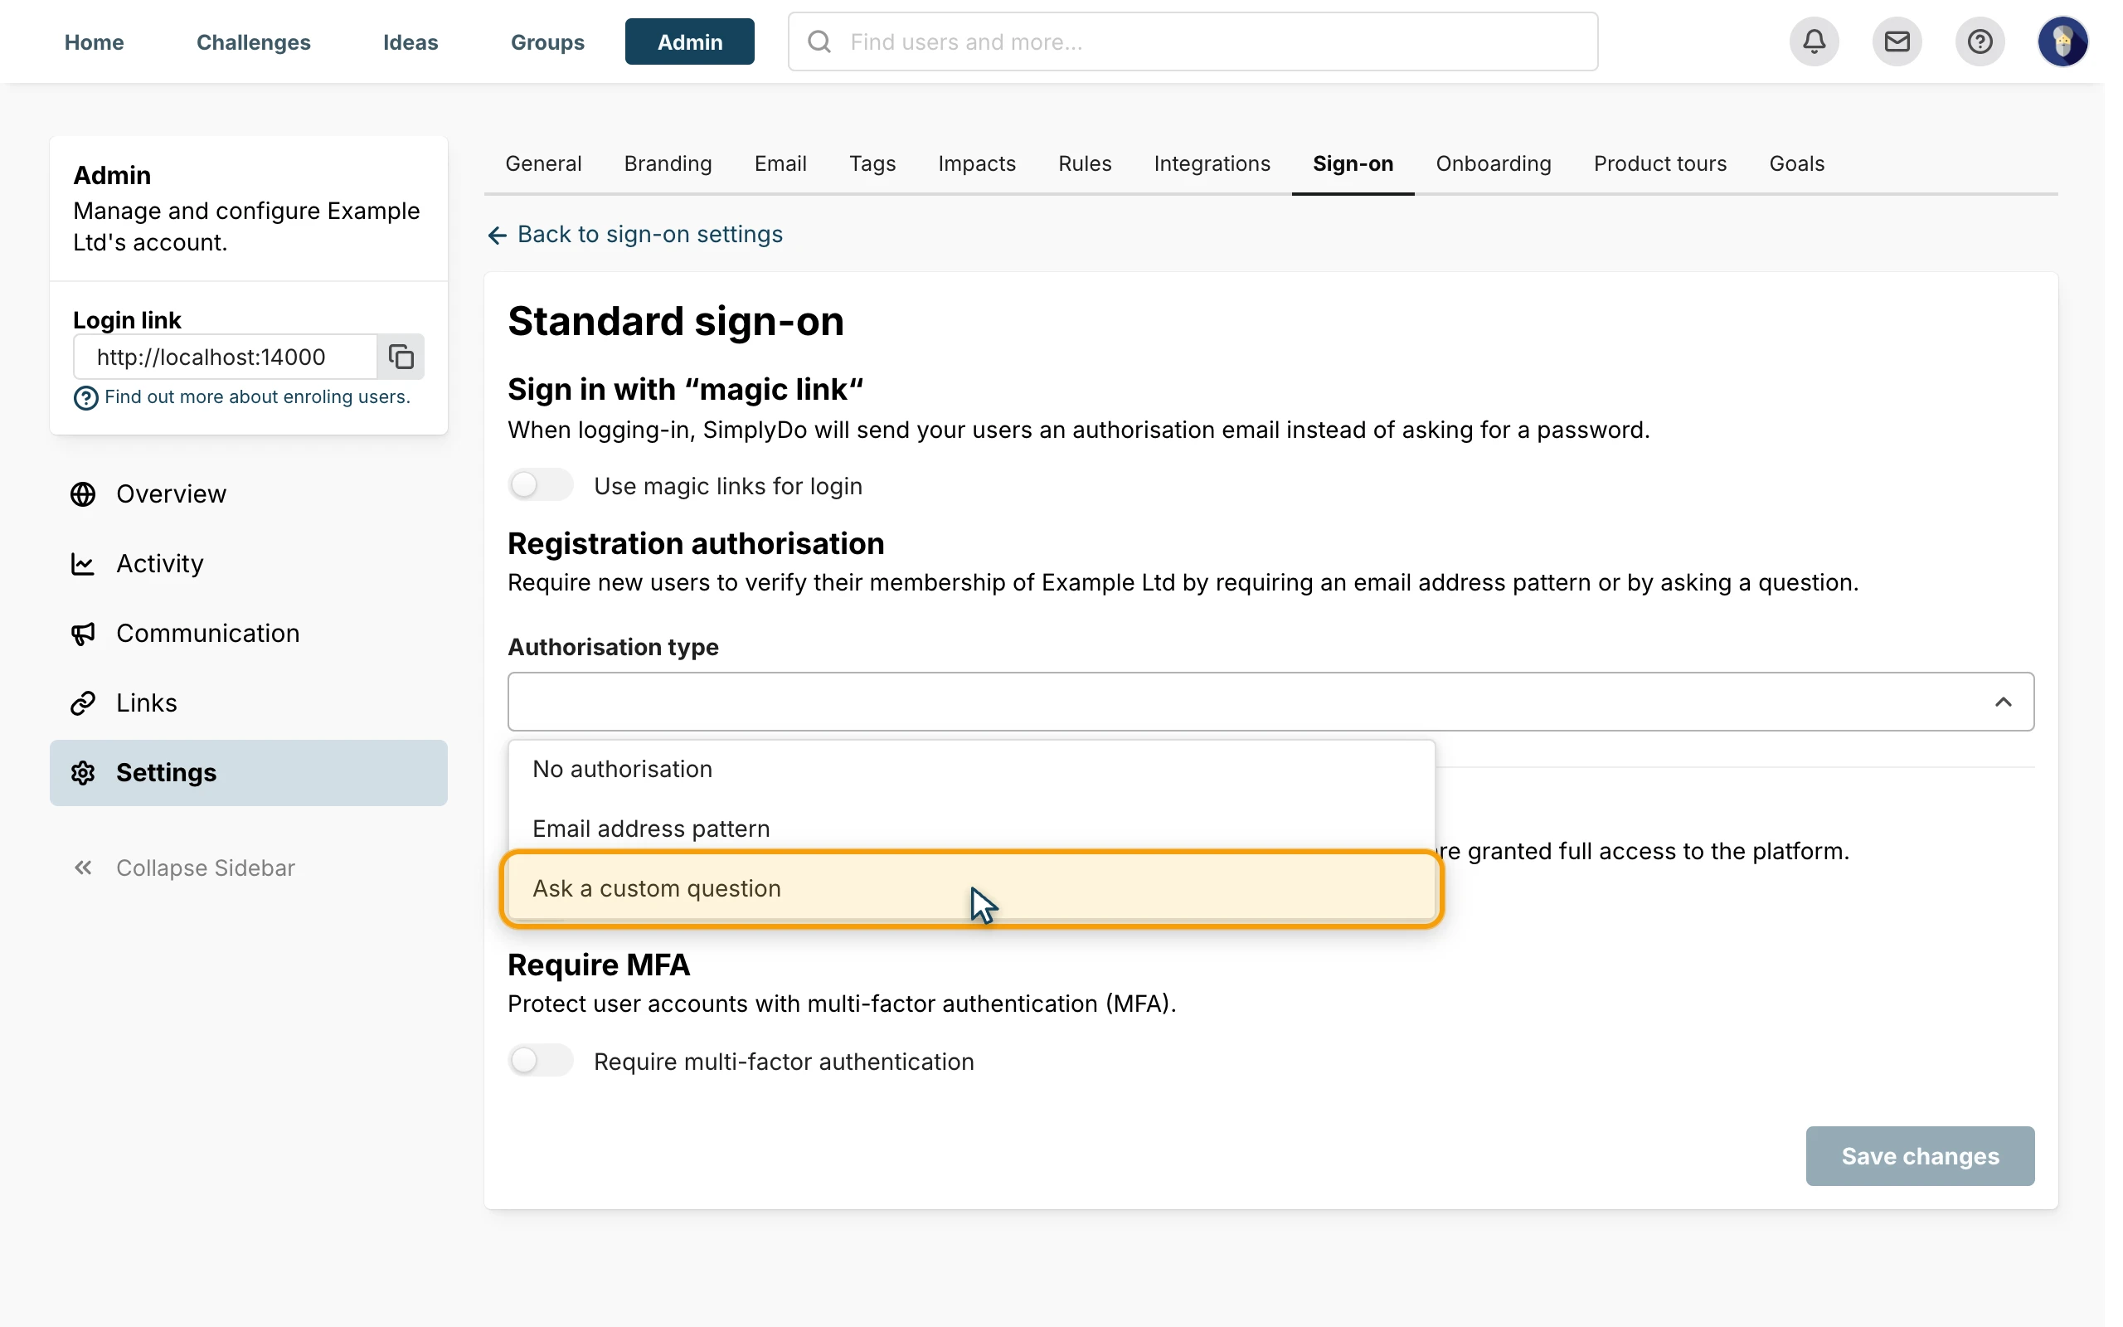Go to Groups in top navigation
Screen dimensions: 2123x1327
click(x=547, y=41)
